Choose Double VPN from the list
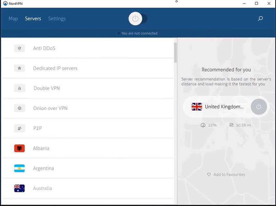The width and height of the screenshot is (276, 206). pyautogui.click(x=88, y=88)
